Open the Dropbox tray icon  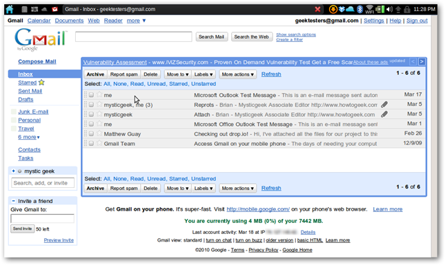(342, 9)
